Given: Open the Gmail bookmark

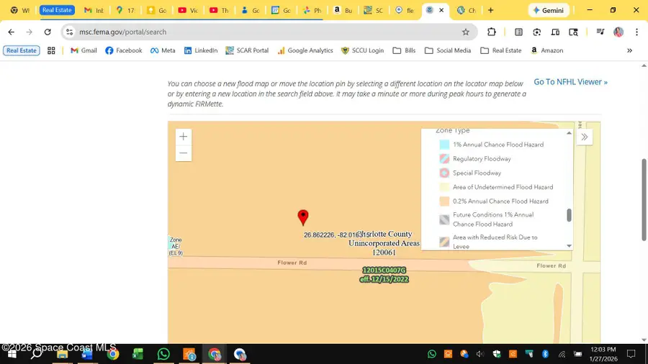Looking at the screenshot, I should tap(84, 50).
